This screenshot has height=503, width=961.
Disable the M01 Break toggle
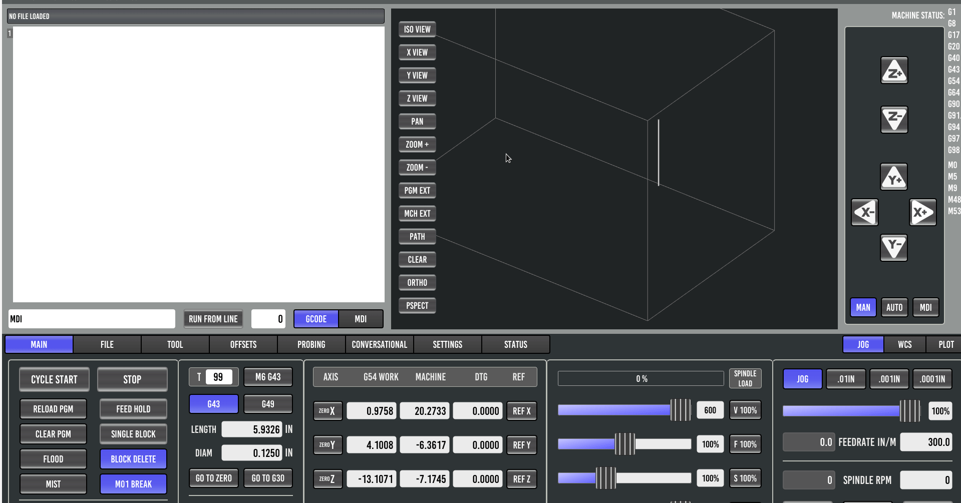133,484
